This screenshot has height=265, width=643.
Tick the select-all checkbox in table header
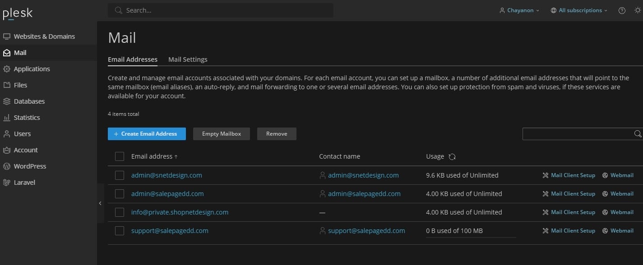120,156
